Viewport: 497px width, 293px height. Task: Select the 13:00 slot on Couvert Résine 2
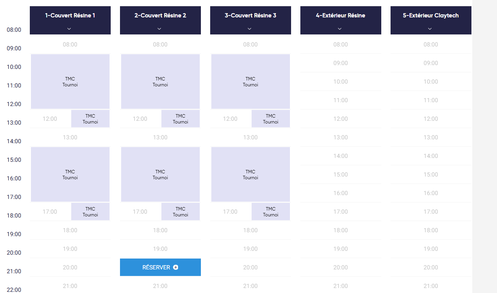tap(160, 137)
